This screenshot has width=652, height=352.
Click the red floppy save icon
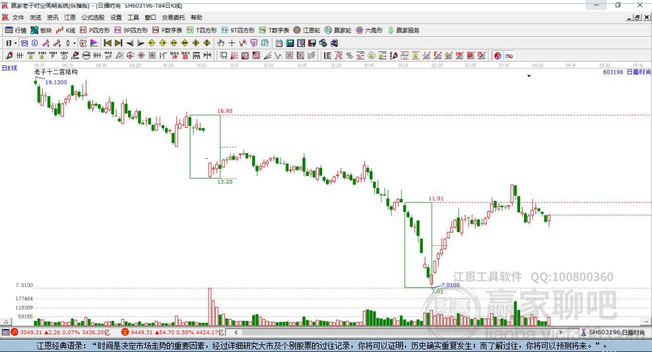[312, 43]
